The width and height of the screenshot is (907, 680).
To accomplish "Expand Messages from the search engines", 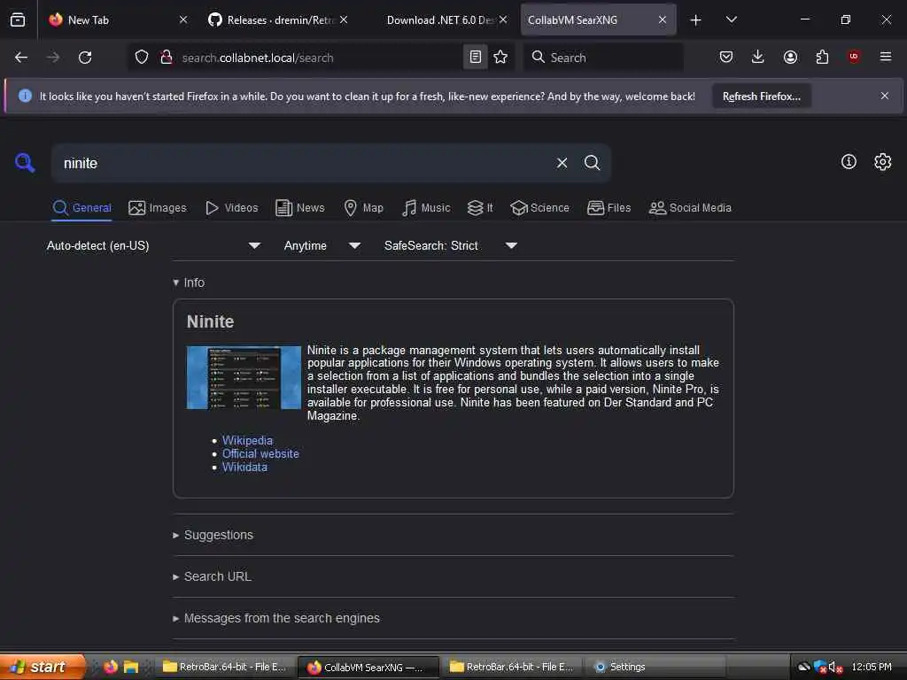I will [276, 619].
